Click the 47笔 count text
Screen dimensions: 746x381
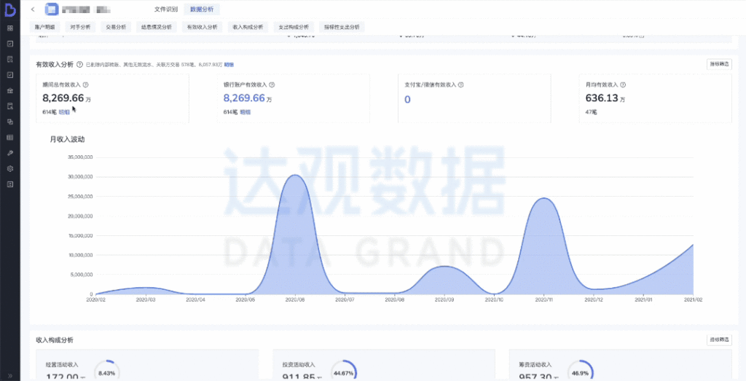coord(592,111)
